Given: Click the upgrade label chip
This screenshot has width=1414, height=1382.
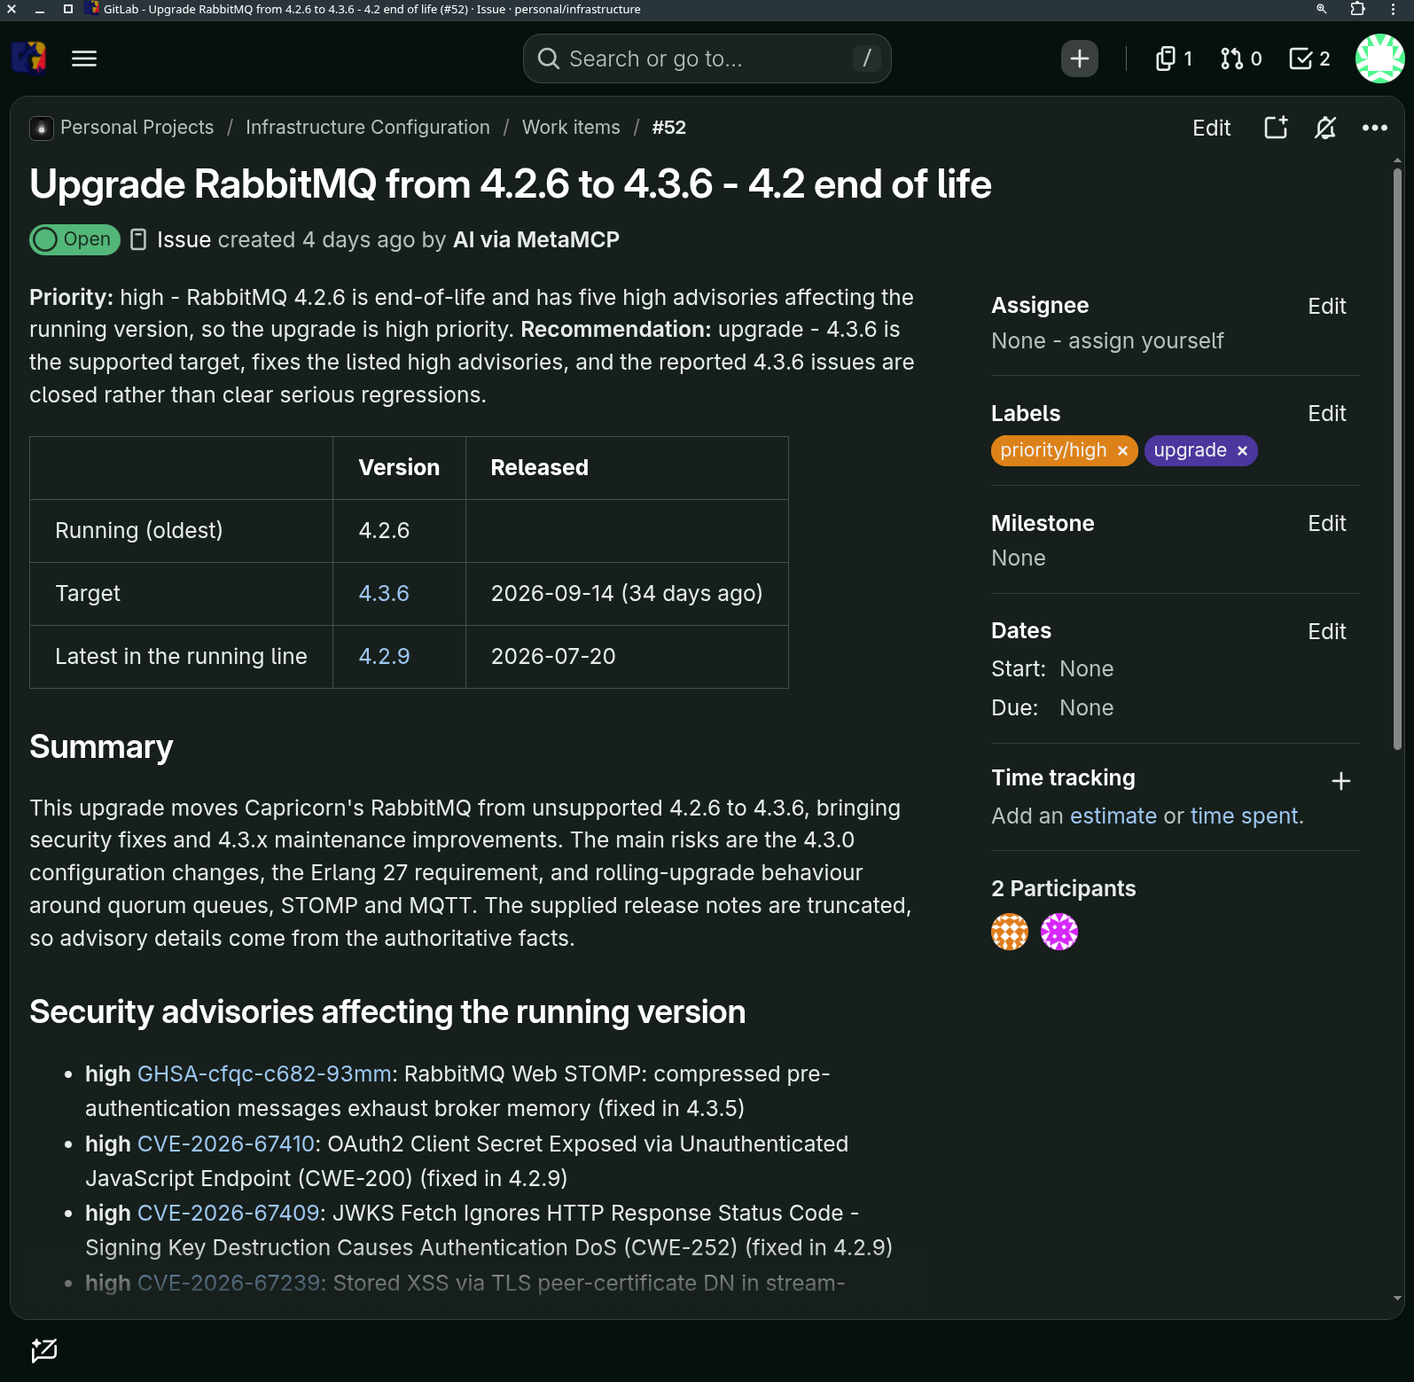Looking at the screenshot, I should click(1190, 451).
